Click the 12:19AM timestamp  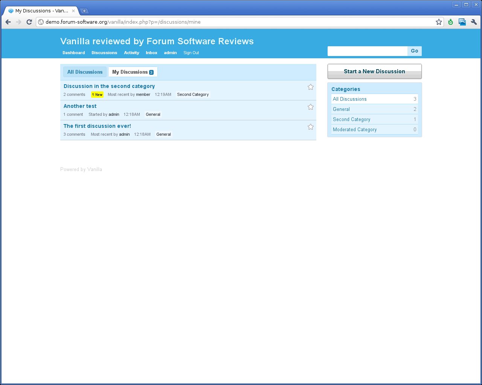(163, 94)
